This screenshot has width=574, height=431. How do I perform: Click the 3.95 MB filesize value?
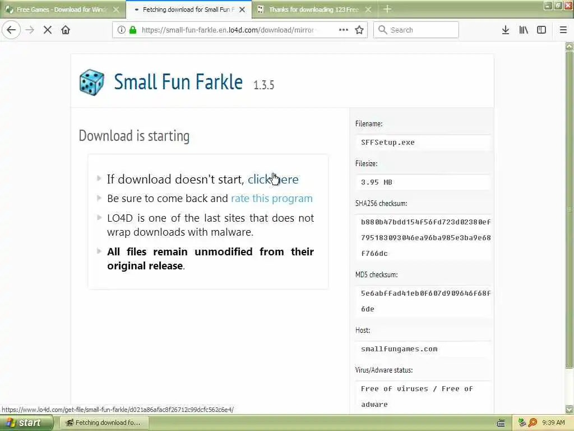tap(376, 182)
